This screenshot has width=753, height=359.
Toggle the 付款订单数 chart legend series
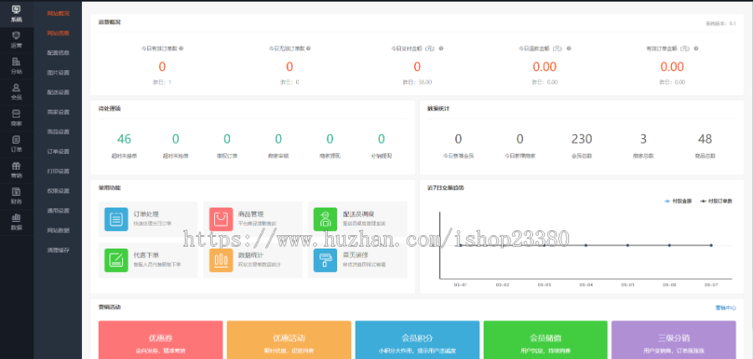716,202
